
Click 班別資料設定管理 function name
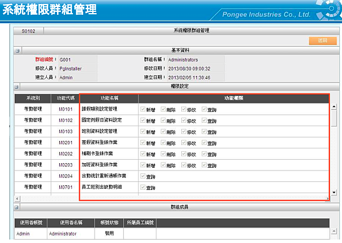pos(99,131)
